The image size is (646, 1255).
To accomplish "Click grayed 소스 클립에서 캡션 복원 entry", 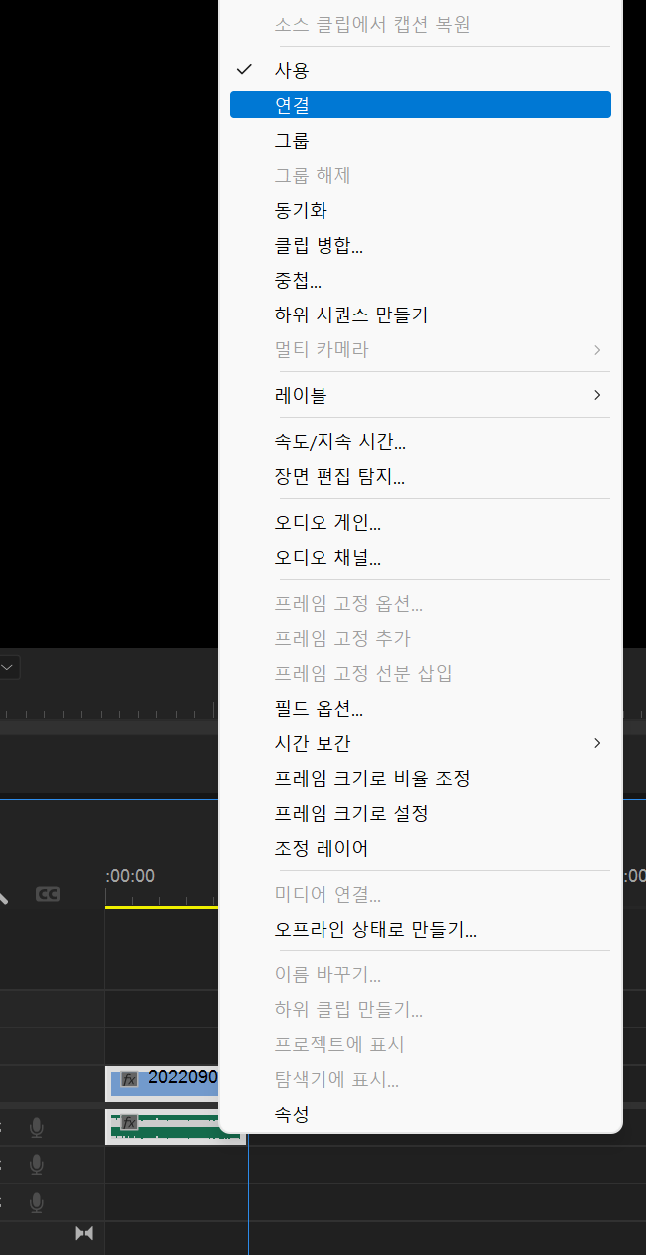I will pyautogui.click(x=419, y=25).
